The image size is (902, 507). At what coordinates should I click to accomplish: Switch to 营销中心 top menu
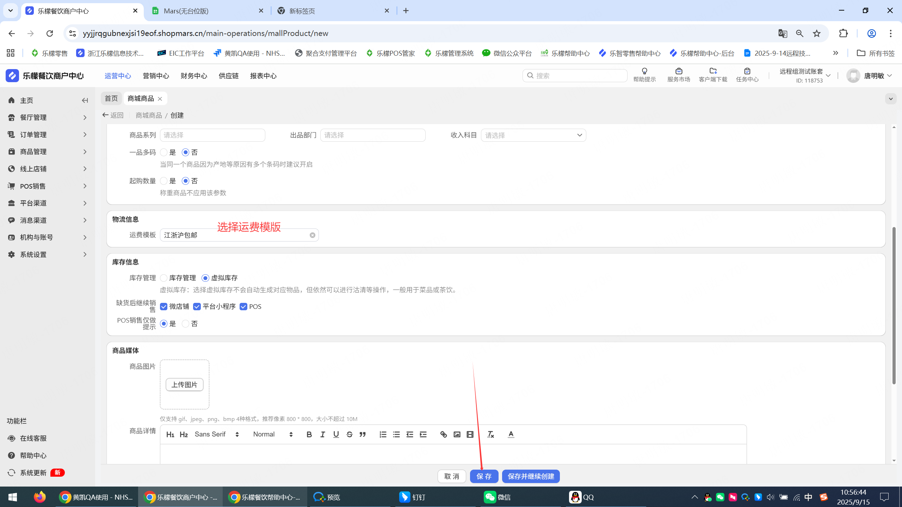156,76
